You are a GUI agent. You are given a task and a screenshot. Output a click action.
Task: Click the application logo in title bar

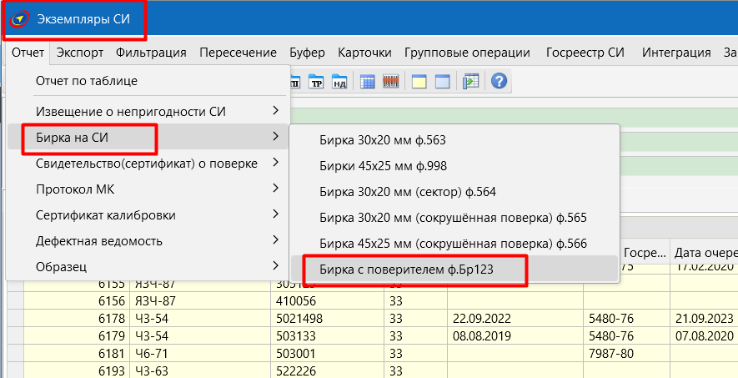pyautogui.click(x=20, y=19)
